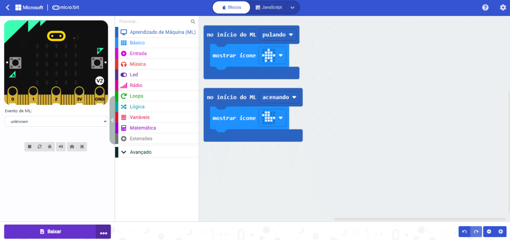Open more download options ellipsis
510x240 pixels.
104,232
